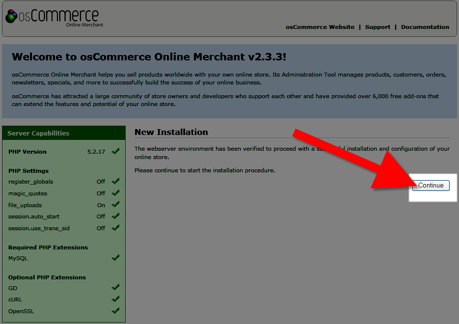Click the register_globals green checkmark

click(x=115, y=181)
